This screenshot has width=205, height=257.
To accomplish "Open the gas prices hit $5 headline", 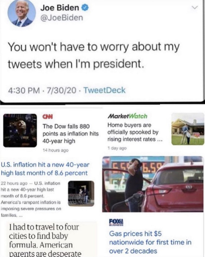I will pyautogui.click(x=150, y=242).
